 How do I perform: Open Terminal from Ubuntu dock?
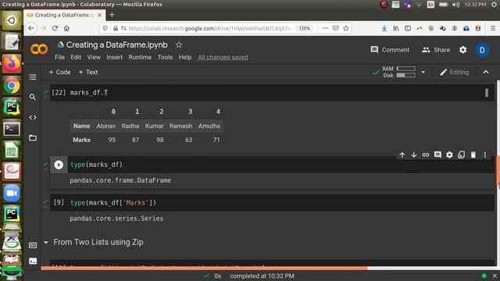point(12,129)
